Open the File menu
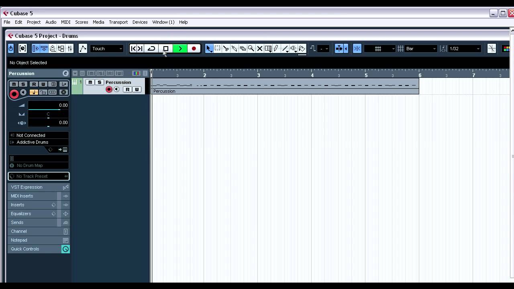 [x=7, y=22]
